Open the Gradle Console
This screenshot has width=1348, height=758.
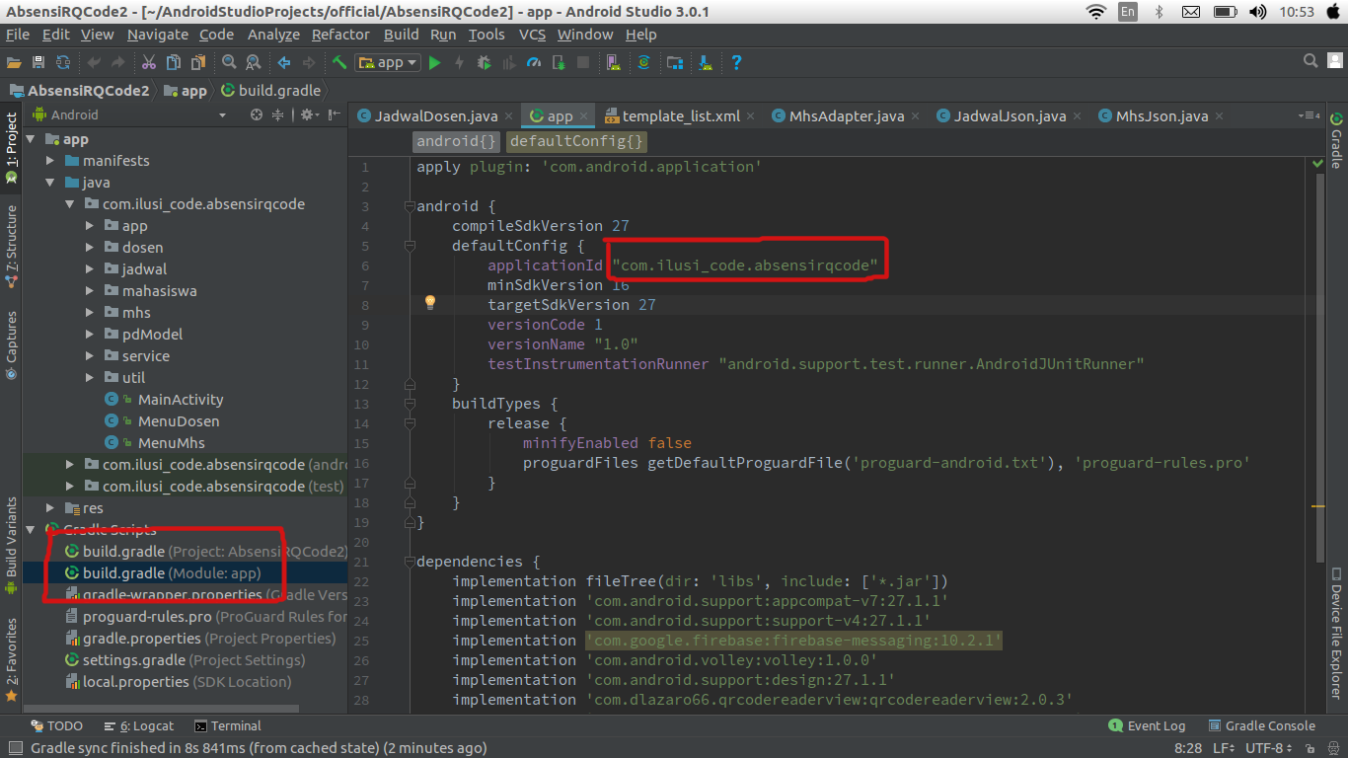(x=1262, y=726)
